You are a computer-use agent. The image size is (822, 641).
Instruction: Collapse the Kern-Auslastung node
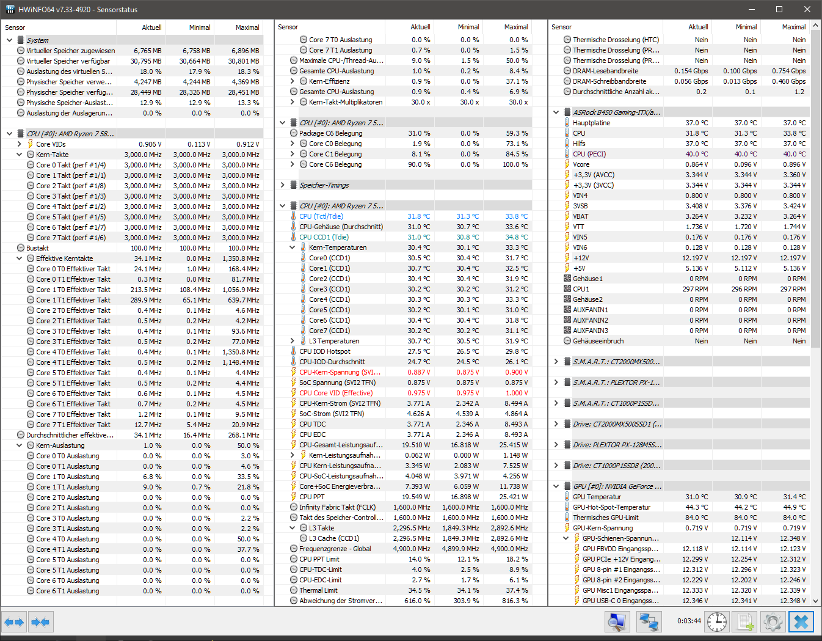20,445
